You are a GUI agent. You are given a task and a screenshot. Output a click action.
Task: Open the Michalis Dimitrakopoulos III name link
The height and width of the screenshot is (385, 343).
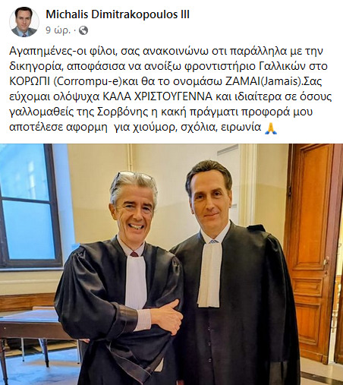pyautogui.click(x=118, y=14)
